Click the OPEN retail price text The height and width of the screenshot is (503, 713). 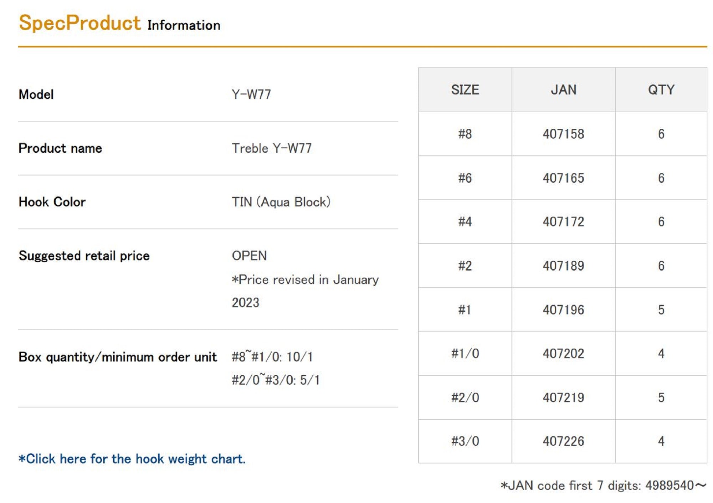point(249,256)
